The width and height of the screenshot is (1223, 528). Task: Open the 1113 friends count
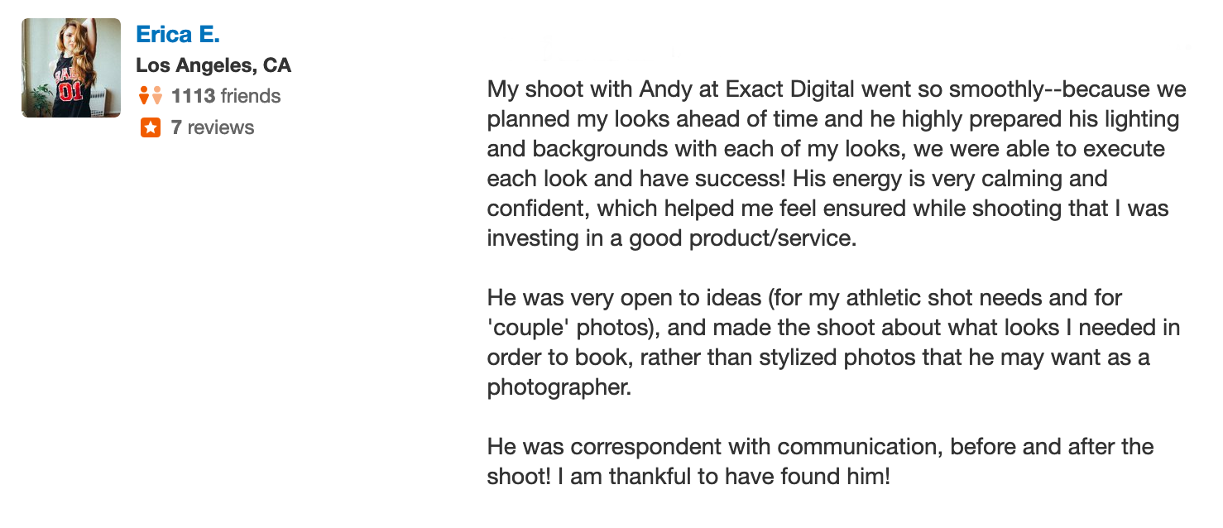[x=226, y=96]
